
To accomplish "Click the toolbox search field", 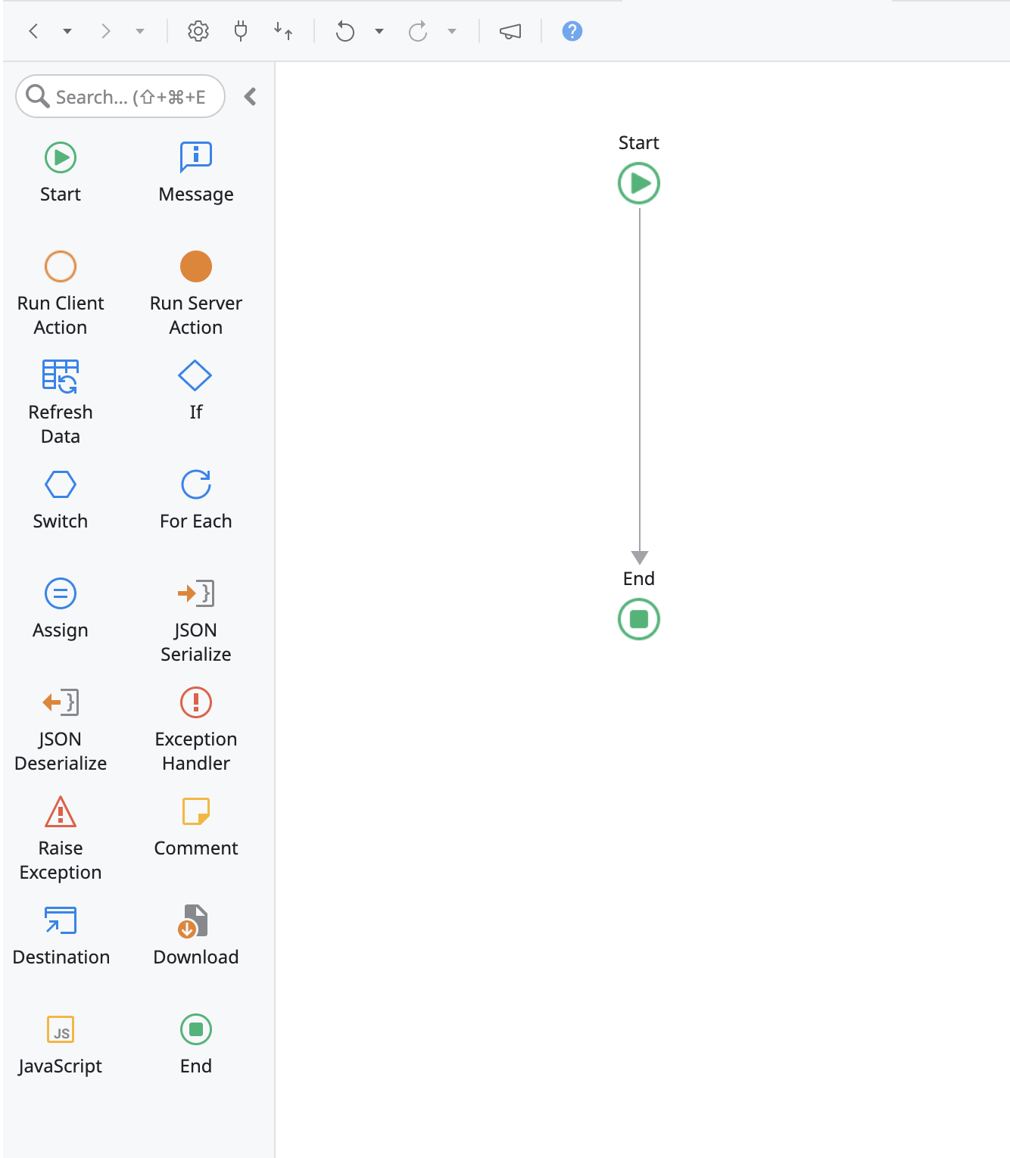I will [x=119, y=97].
